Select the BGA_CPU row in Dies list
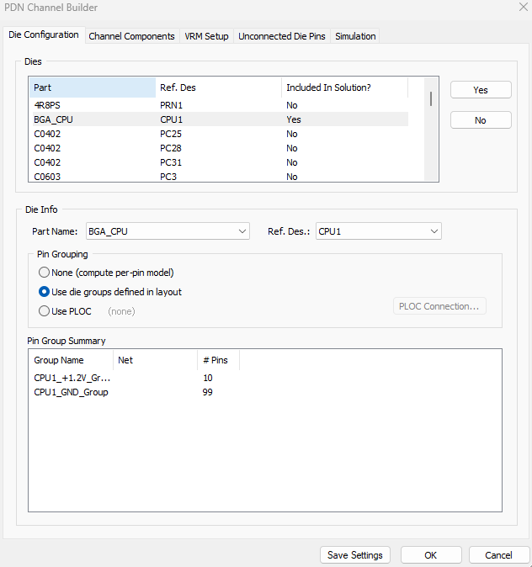This screenshot has width=532, height=567. point(54,119)
